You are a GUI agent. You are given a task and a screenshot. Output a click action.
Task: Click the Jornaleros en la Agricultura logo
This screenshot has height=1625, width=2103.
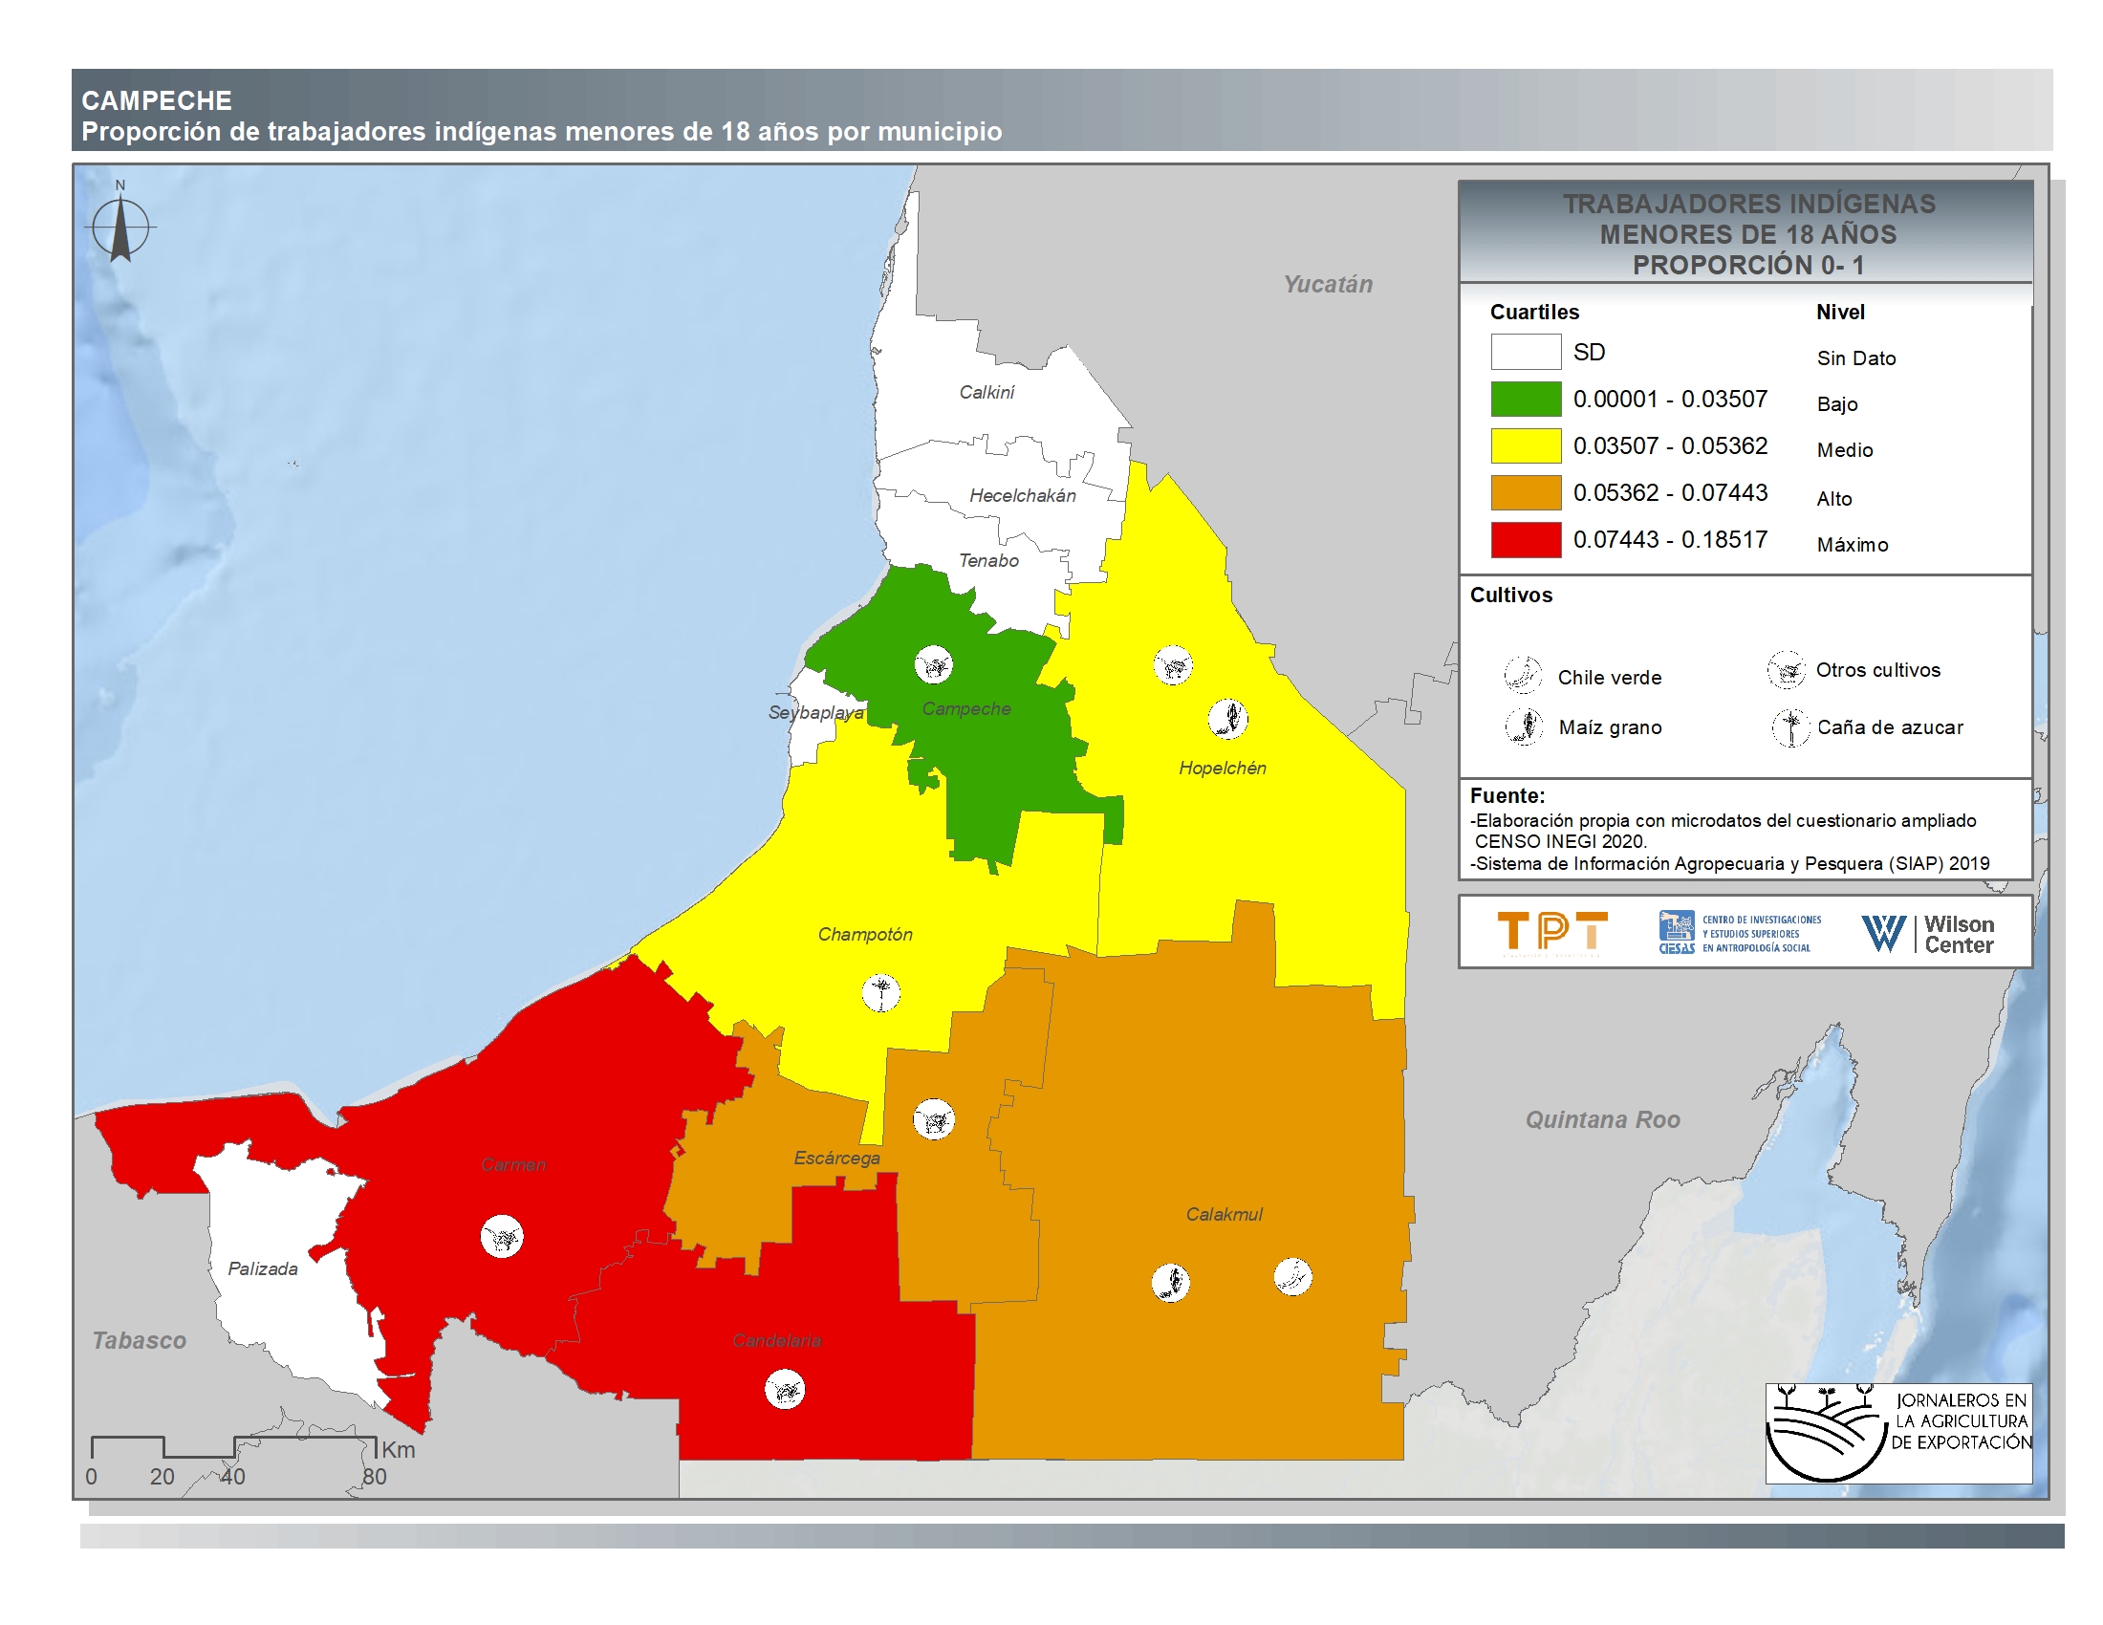(1897, 1434)
